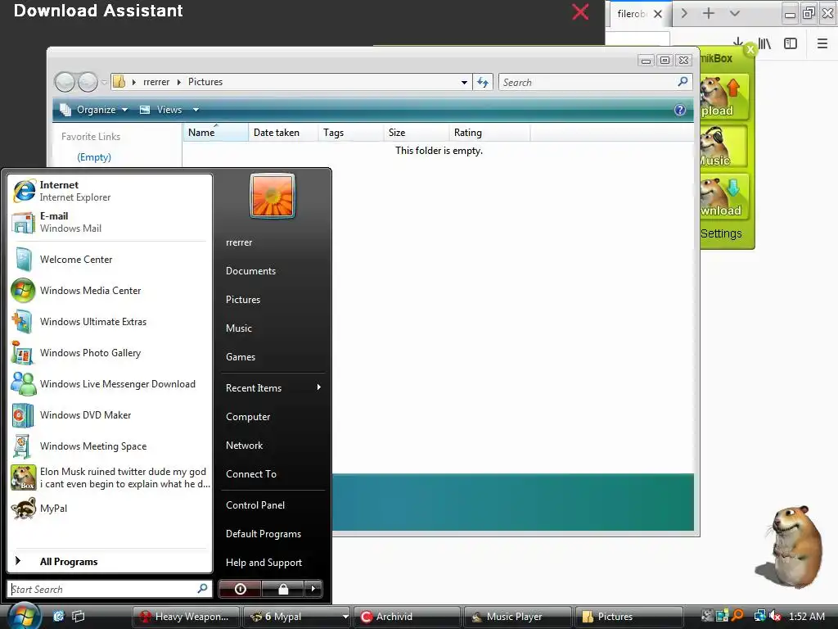Open shutdown options arrow
This screenshot has width=838, height=629.
pos(313,589)
